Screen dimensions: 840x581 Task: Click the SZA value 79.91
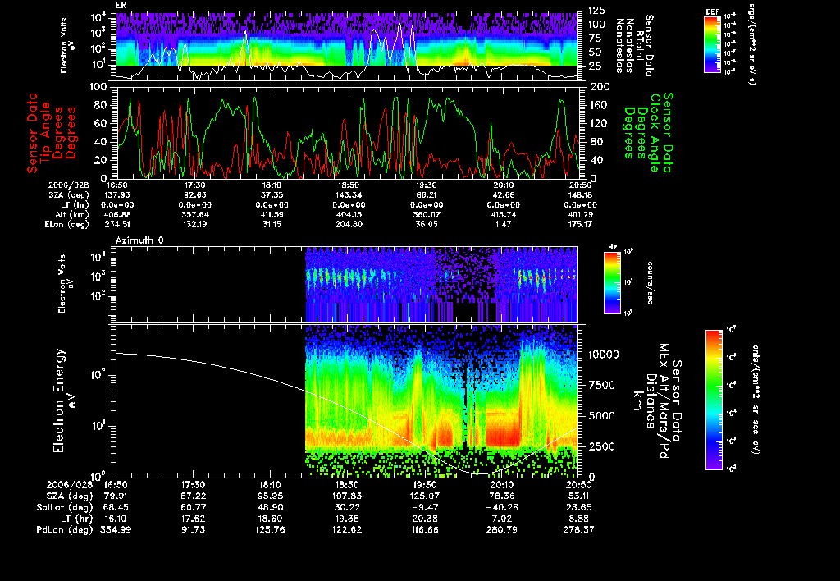(x=116, y=496)
